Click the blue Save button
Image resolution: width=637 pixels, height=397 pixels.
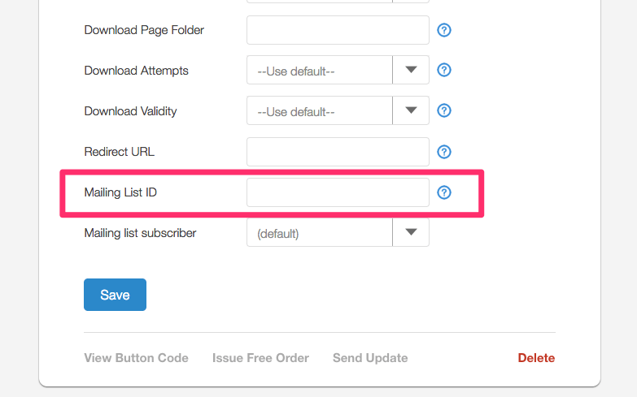(x=115, y=295)
